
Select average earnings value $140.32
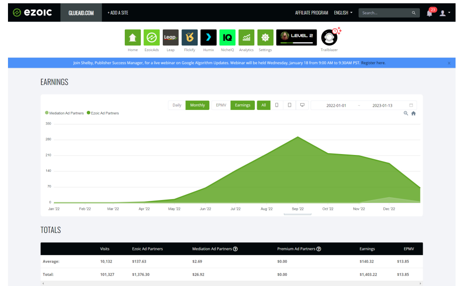pos(366,262)
